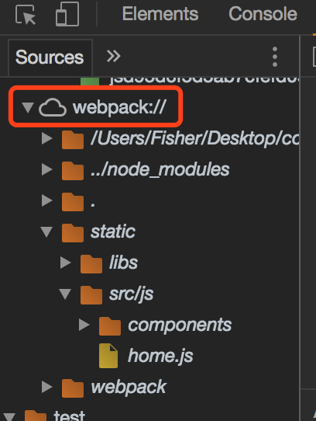Image resolution: width=316 pixels, height=421 pixels.
Task: Click the yellow home.js file icon
Action: point(108,356)
